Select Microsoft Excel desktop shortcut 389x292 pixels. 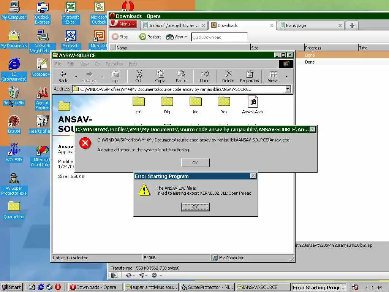coord(71,13)
